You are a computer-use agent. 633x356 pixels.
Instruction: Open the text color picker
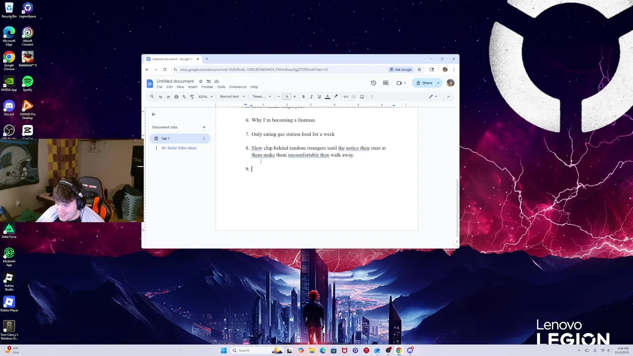(327, 96)
